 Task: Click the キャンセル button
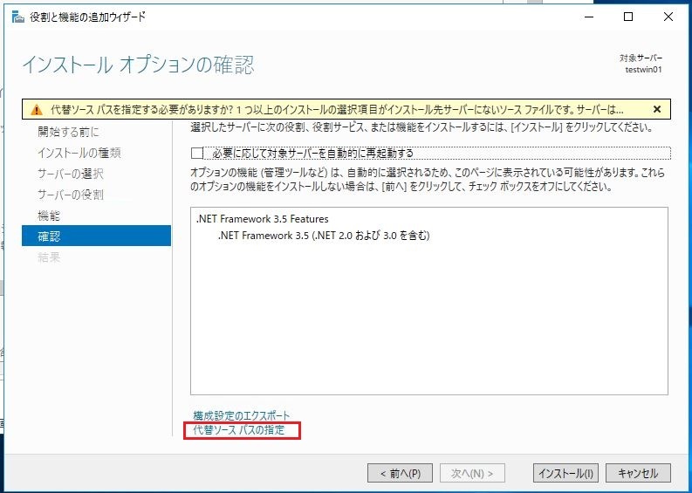pos(638,473)
